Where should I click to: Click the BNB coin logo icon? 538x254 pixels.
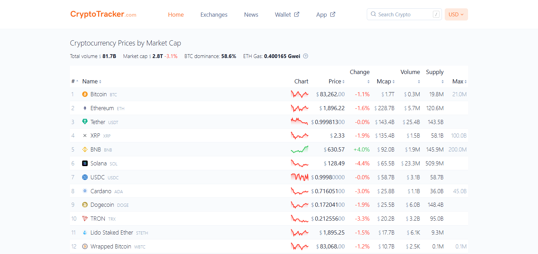[85, 149]
